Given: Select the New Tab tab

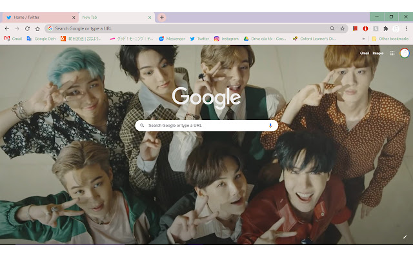Looking at the screenshot, I should [x=116, y=17].
